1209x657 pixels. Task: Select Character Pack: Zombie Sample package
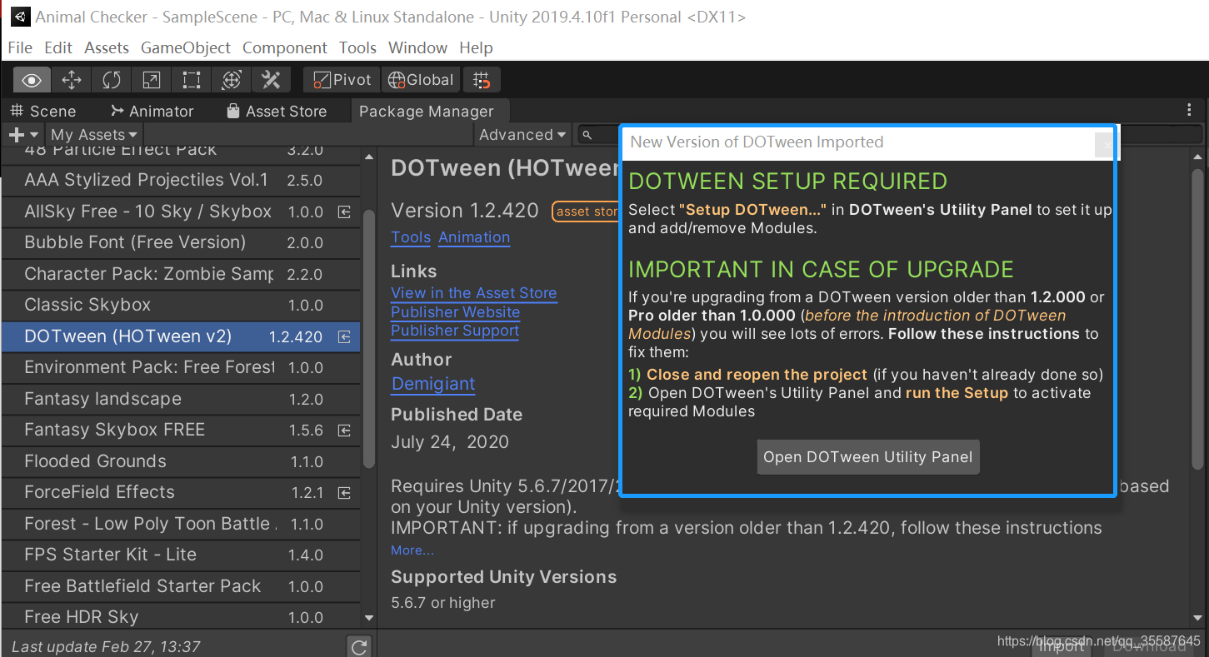coord(181,274)
